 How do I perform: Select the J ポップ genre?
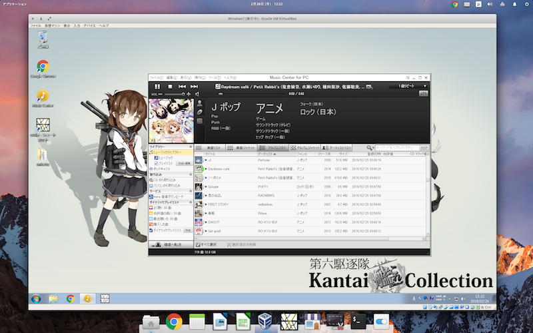(x=226, y=107)
